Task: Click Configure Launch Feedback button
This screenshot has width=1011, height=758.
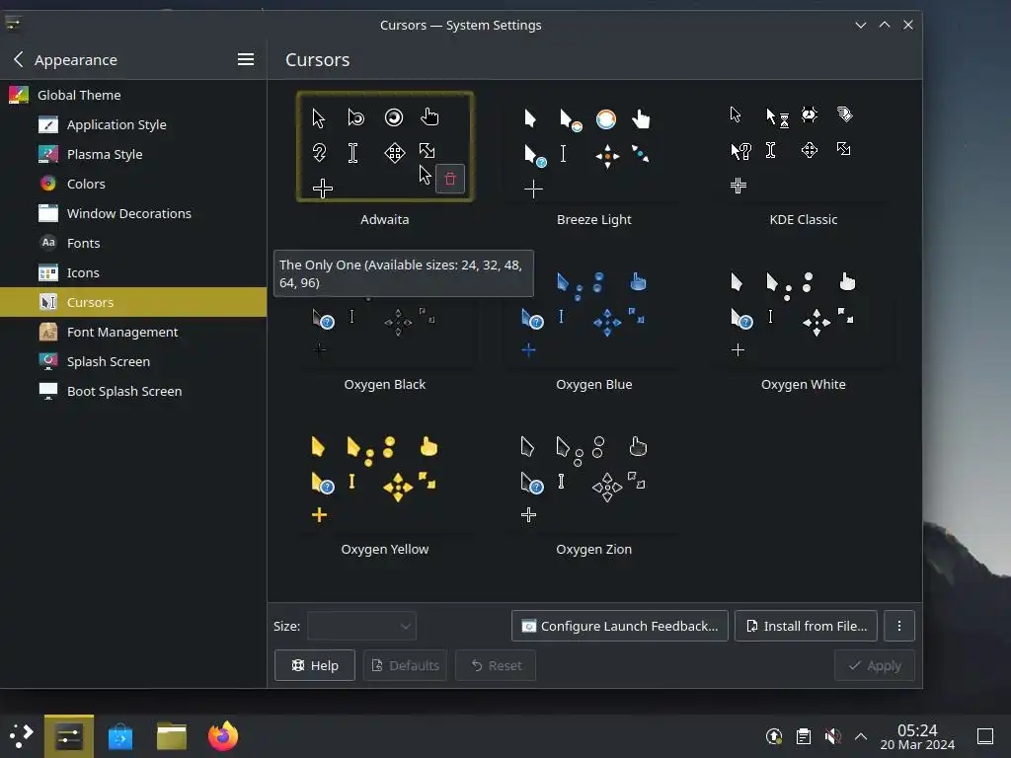Action: click(620, 626)
